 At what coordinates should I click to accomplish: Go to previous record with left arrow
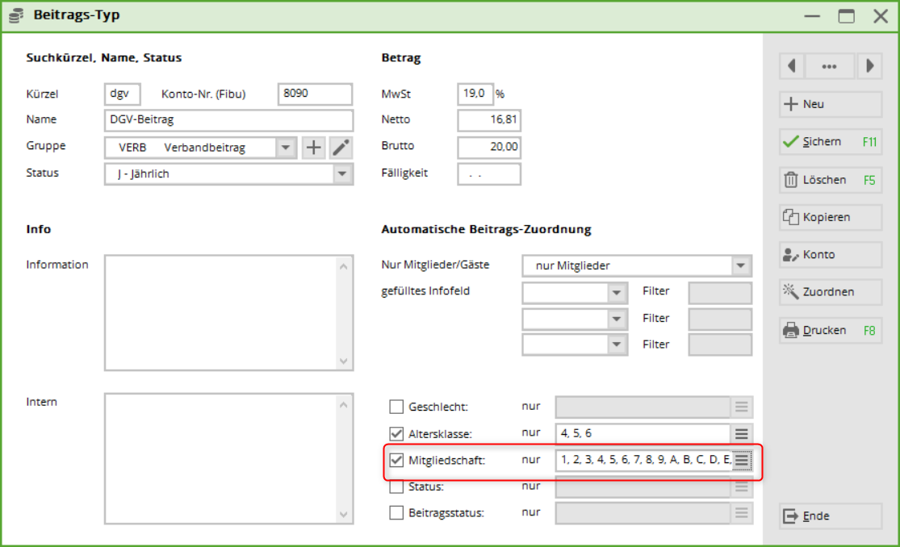[x=791, y=66]
